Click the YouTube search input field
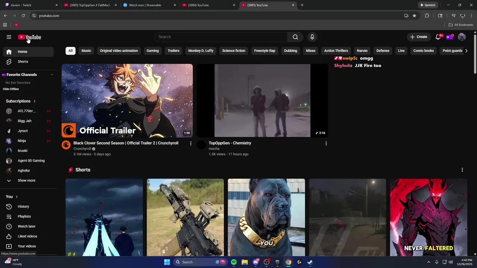This screenshot has height=268, width=477. pyautogui.click(x=221, y=37)
